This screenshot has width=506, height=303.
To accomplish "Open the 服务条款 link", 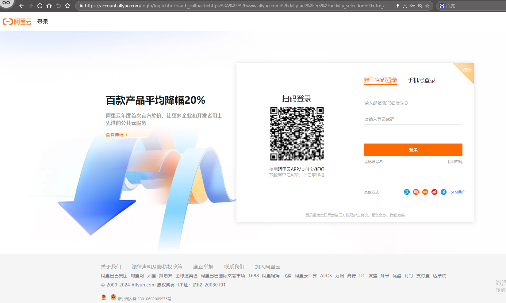I will [379, 215].
